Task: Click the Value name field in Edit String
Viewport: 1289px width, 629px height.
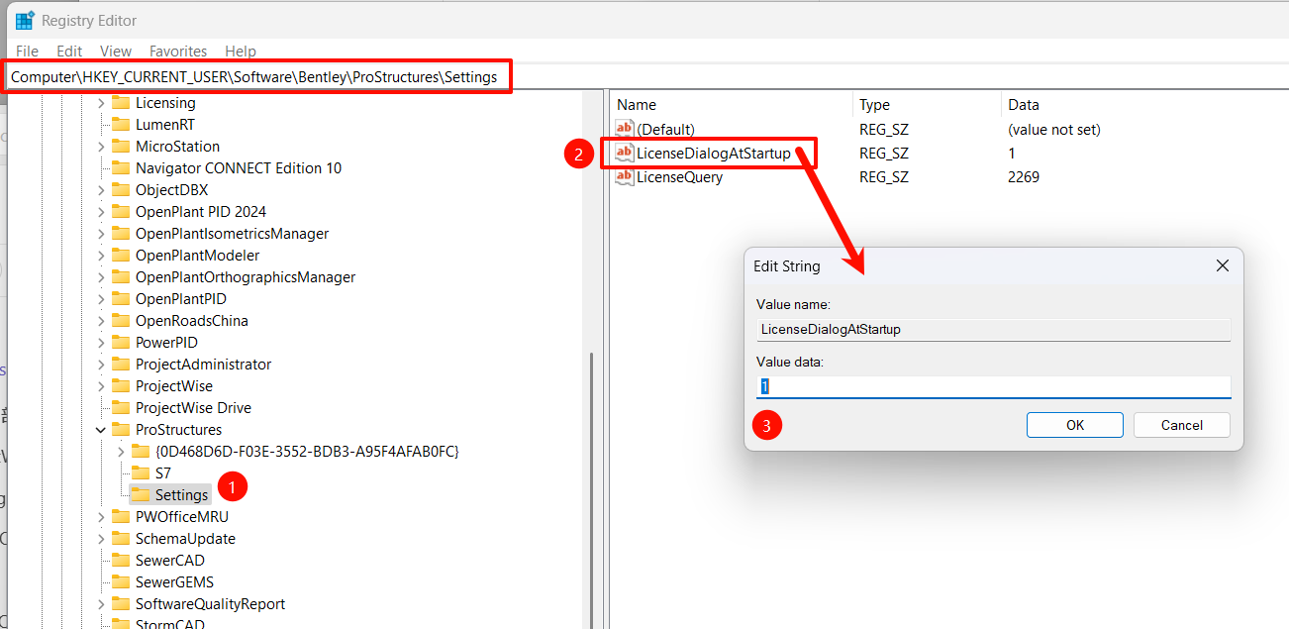Action: [993, 329]
